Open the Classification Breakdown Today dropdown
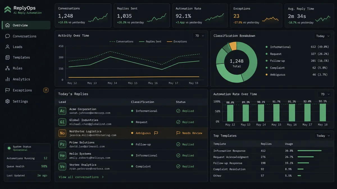The image size is (337, 189). tap(322, 36)
